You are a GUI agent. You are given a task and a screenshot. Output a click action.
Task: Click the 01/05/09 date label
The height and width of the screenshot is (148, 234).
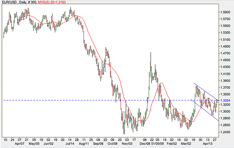(158, 144)
